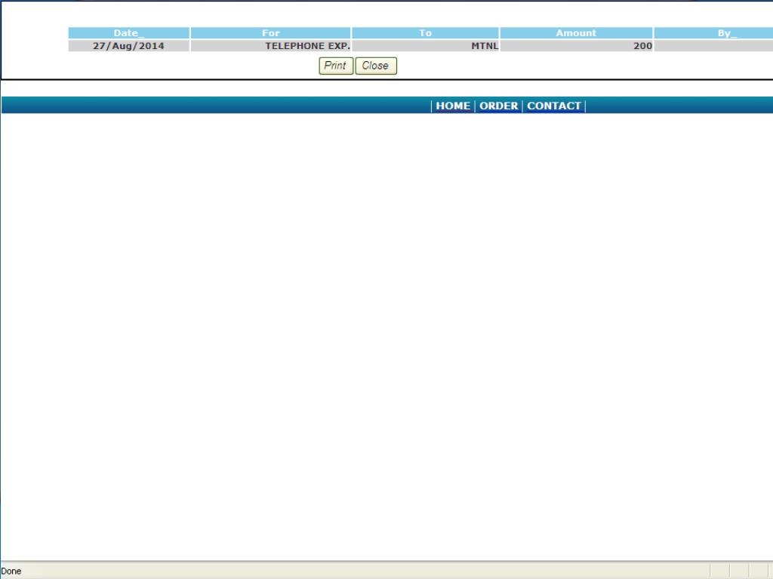Click the Print button
This screenshot has width=773, height=579.
click(x=334, y=66)
